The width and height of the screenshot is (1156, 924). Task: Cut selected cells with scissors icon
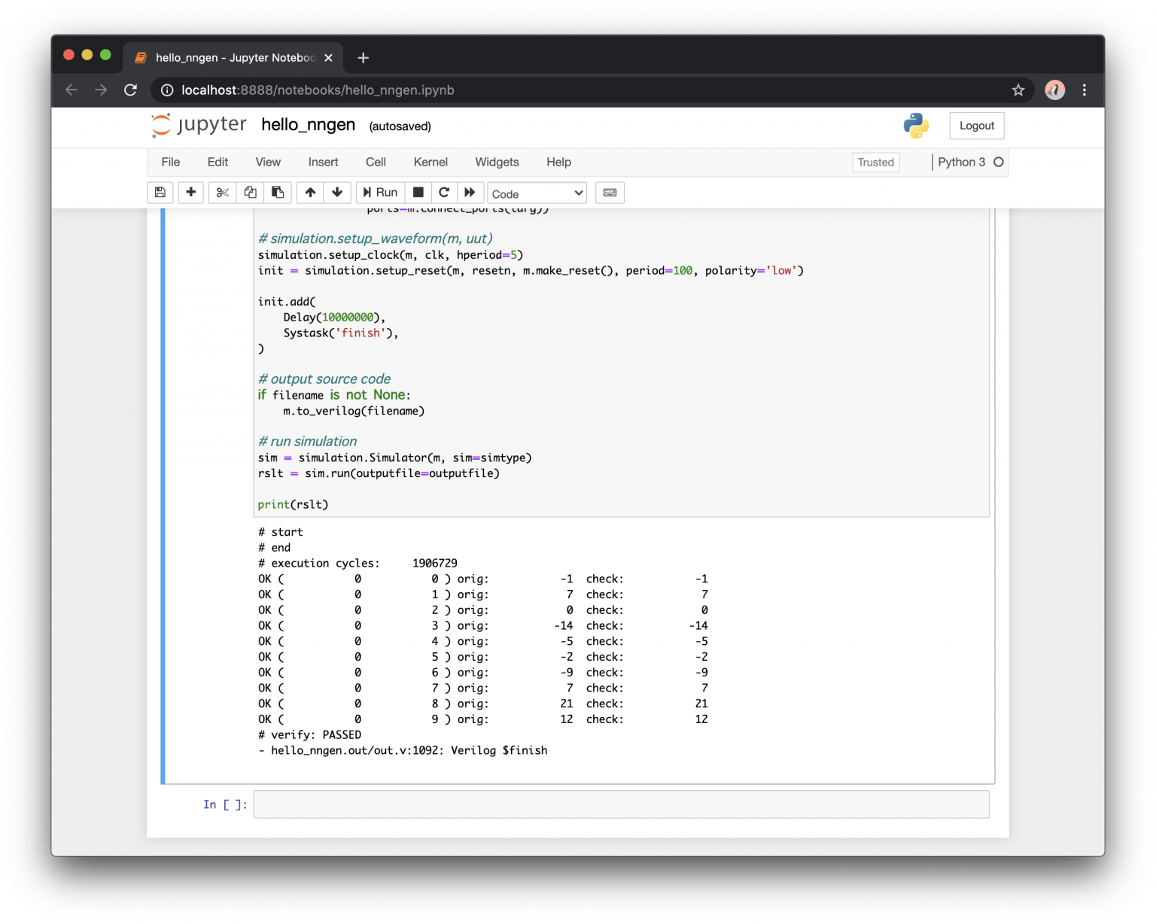pos(222,193)
